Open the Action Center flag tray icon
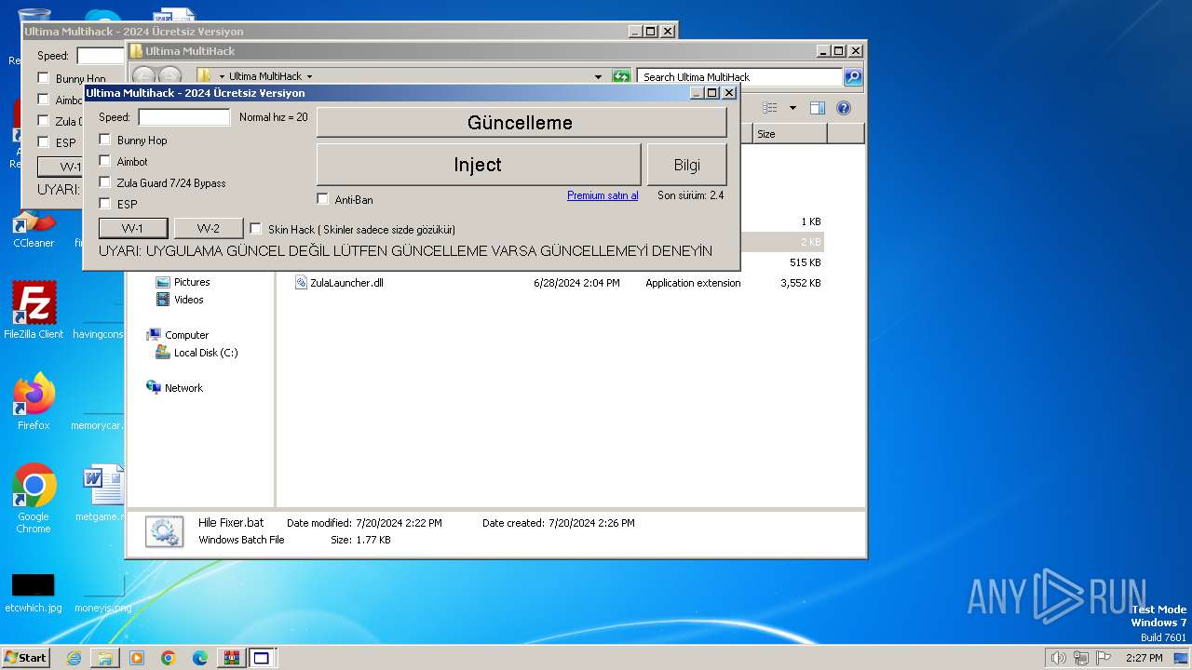 tap(1104, 658)
